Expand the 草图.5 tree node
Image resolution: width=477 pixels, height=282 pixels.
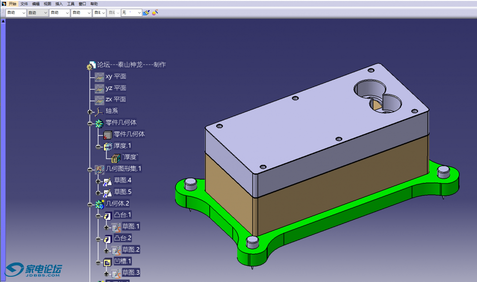(98, 192)
